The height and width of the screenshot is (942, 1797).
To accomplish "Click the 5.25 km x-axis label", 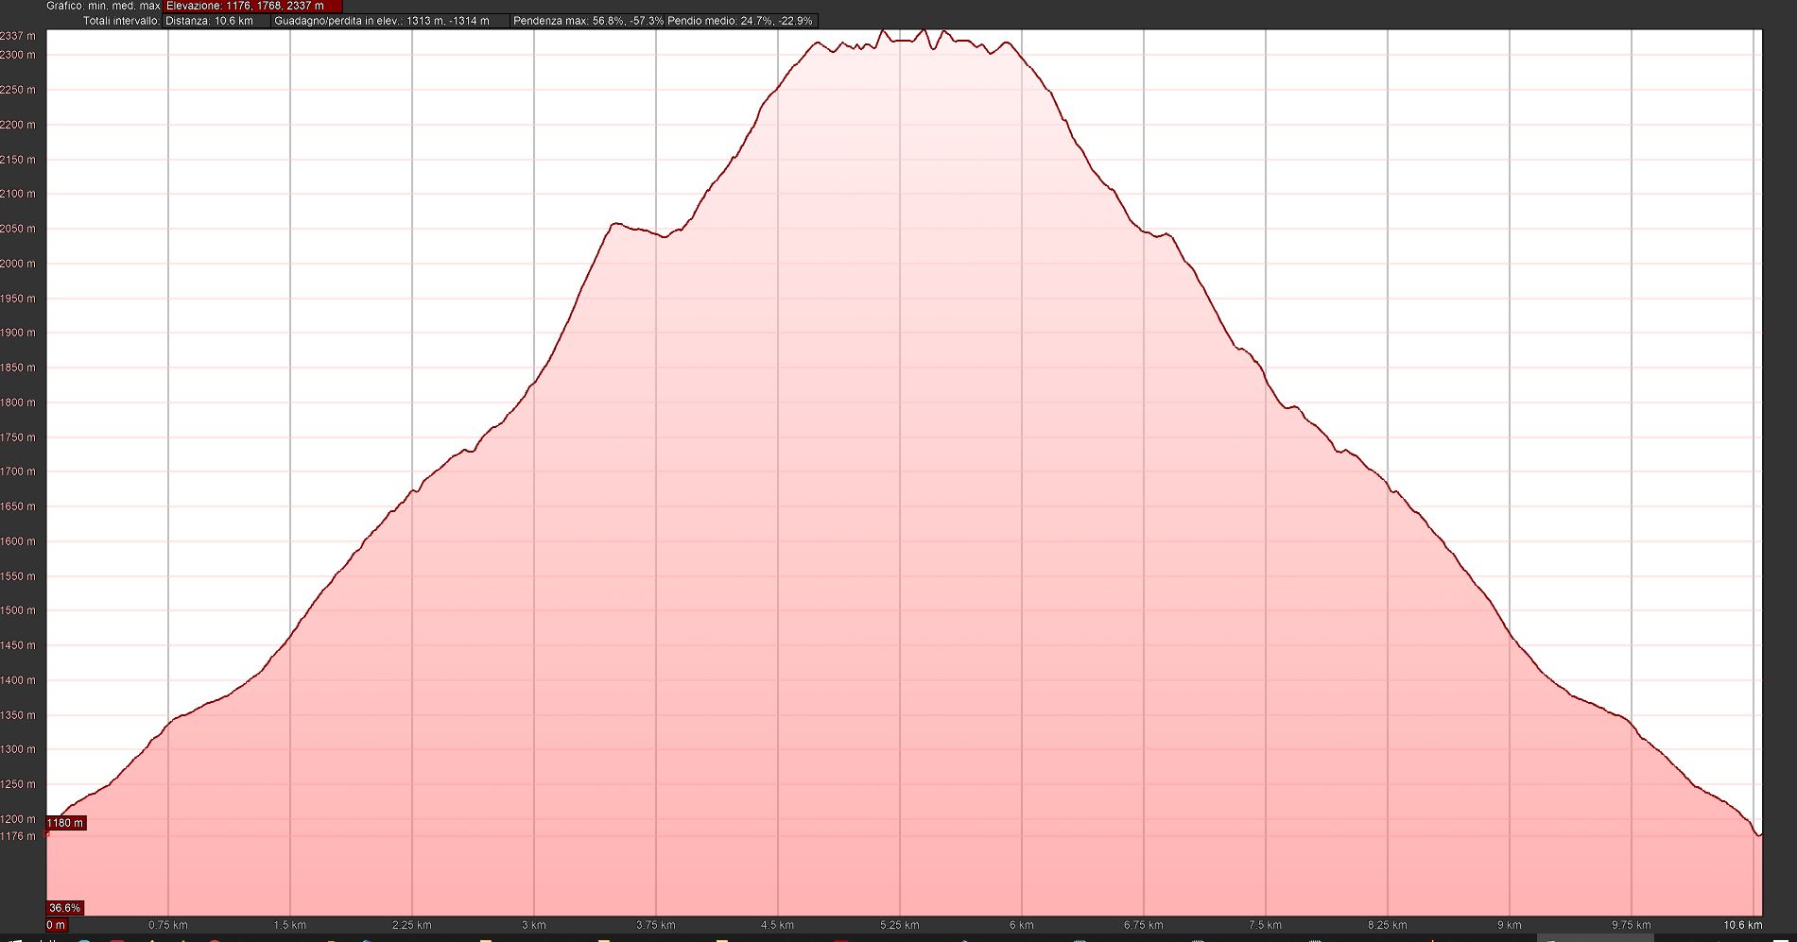I will tap(899, 925).
